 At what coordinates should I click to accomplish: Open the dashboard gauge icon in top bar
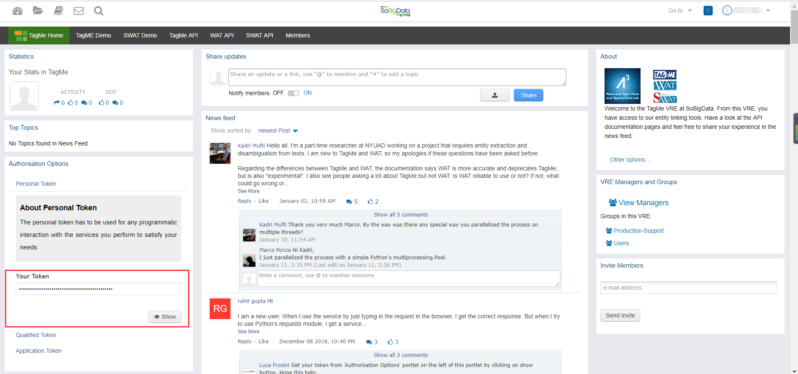point(17,11)
